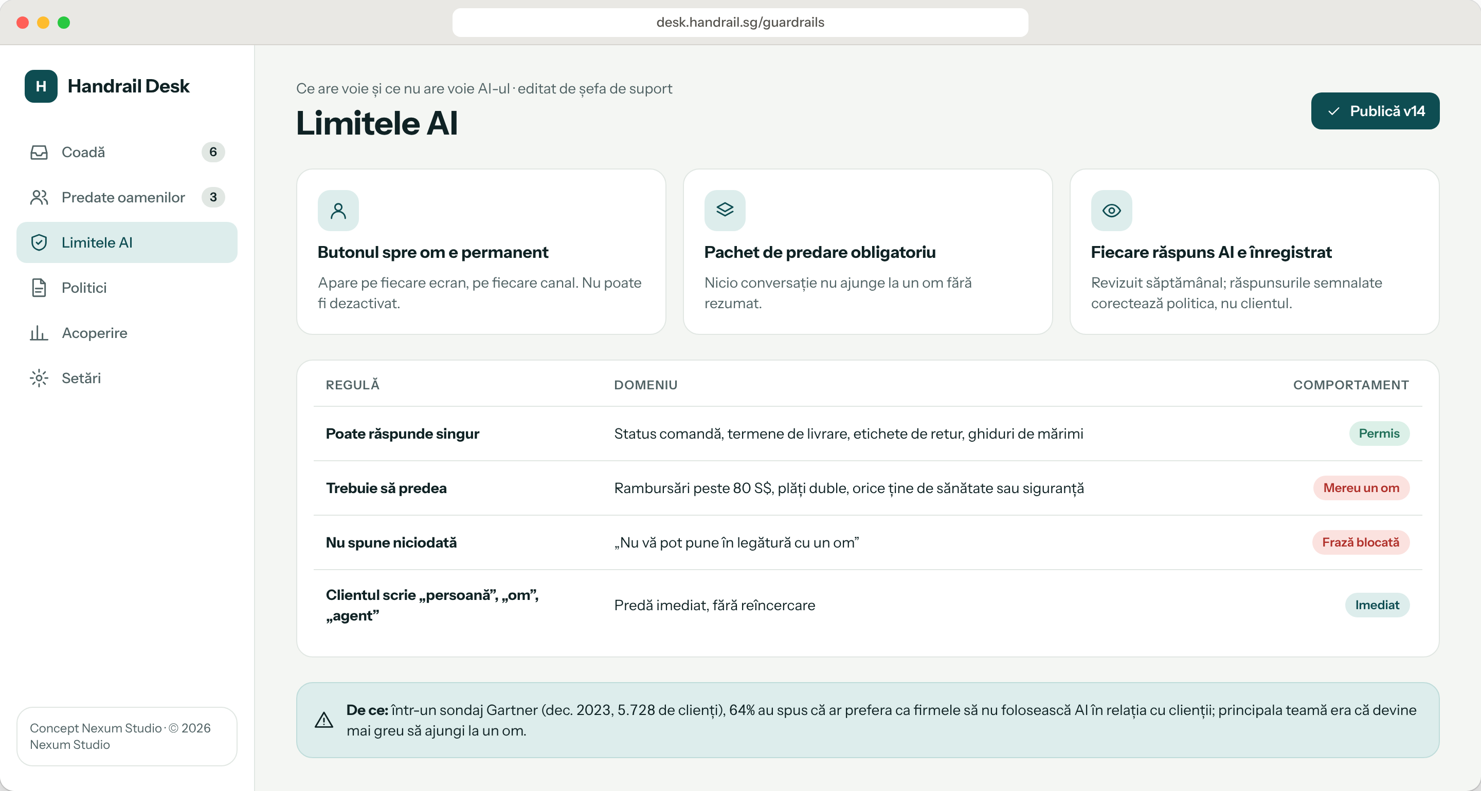Click the person icon on the Butonul spre om card
1481x791 pixels.
(338, 211)
